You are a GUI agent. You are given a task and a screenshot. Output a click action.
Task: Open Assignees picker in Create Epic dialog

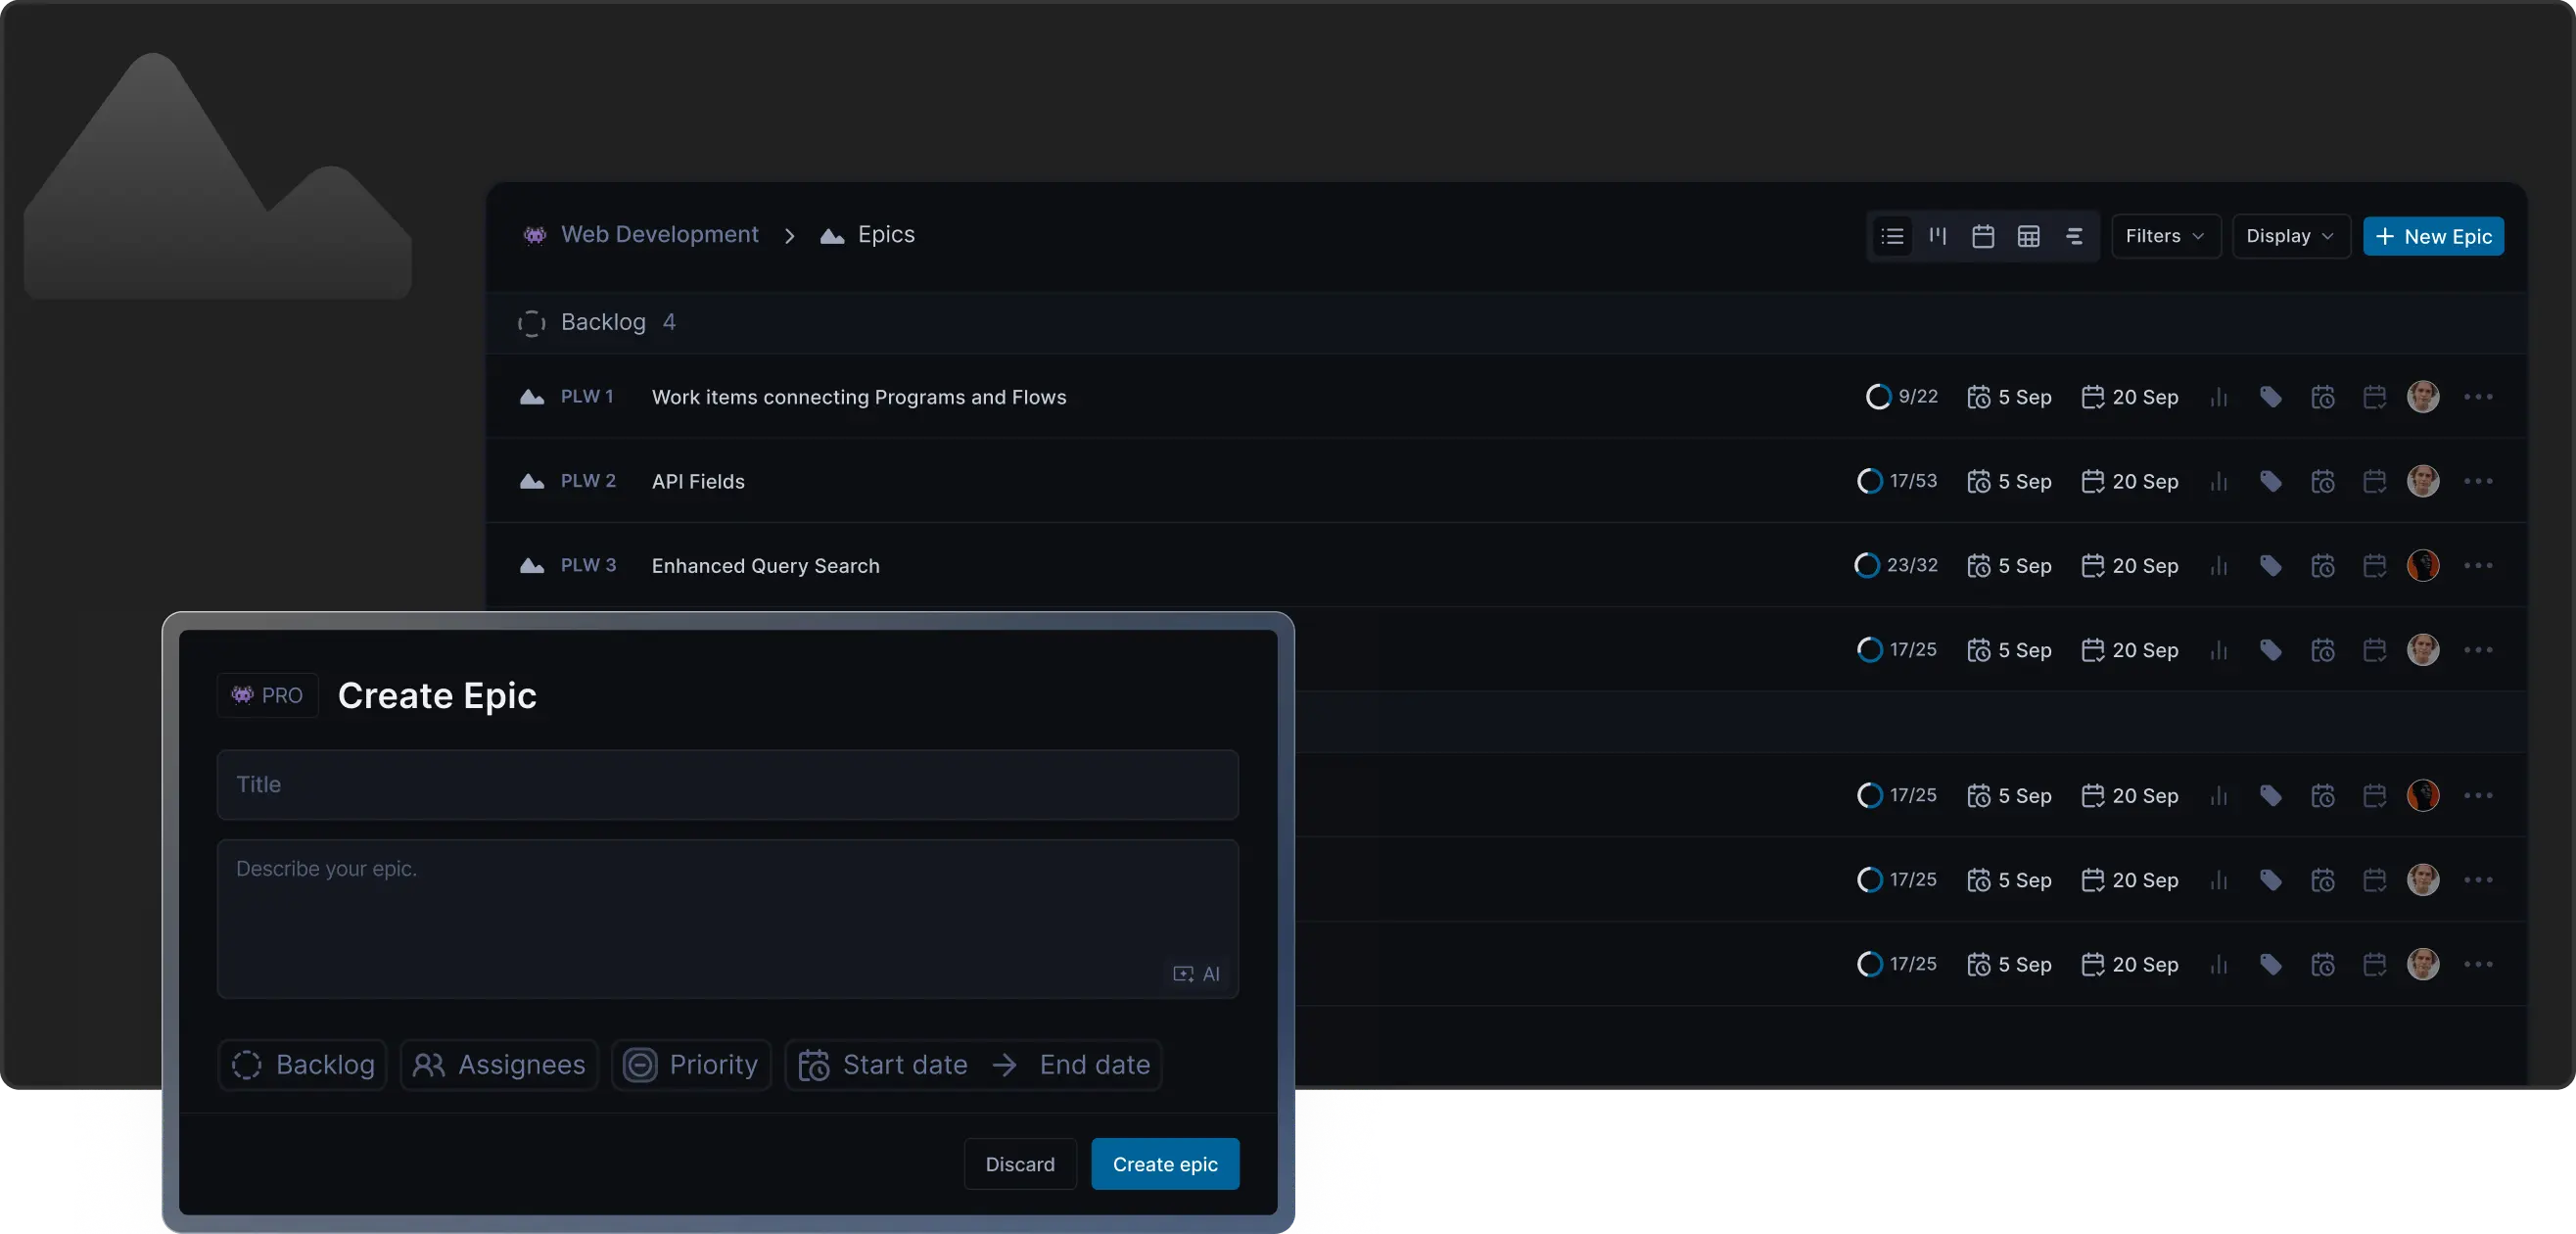point(499,1064)
